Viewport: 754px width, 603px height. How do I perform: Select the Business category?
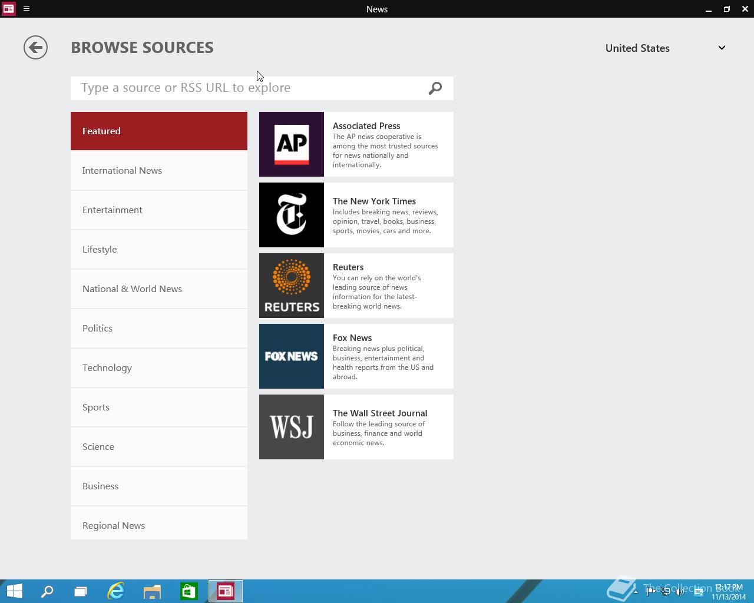click(x=159, y=486)
